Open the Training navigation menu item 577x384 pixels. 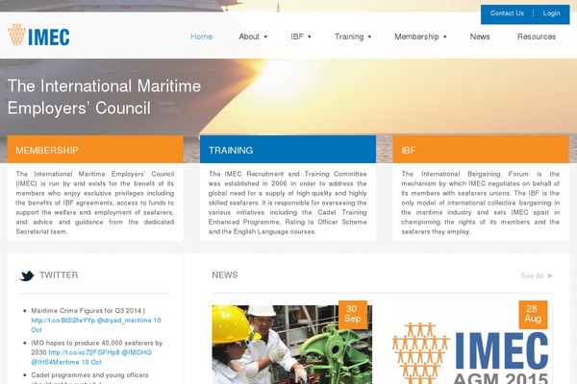coord(349,36)
